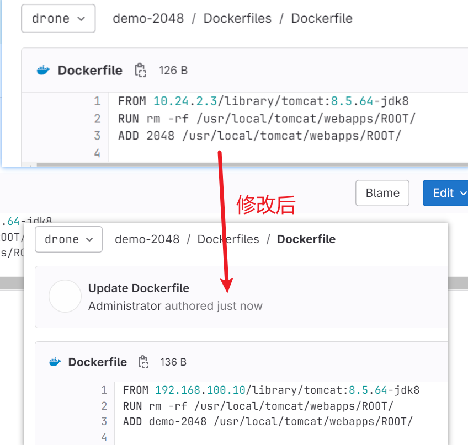Click line number 1 in 126 B Dockerfile
The height and width of the screenshot is (445, 468).
click(97, 101)
